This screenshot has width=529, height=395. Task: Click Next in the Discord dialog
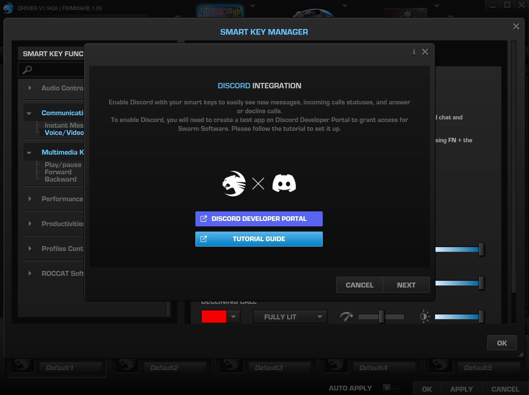tap(406, 285)
